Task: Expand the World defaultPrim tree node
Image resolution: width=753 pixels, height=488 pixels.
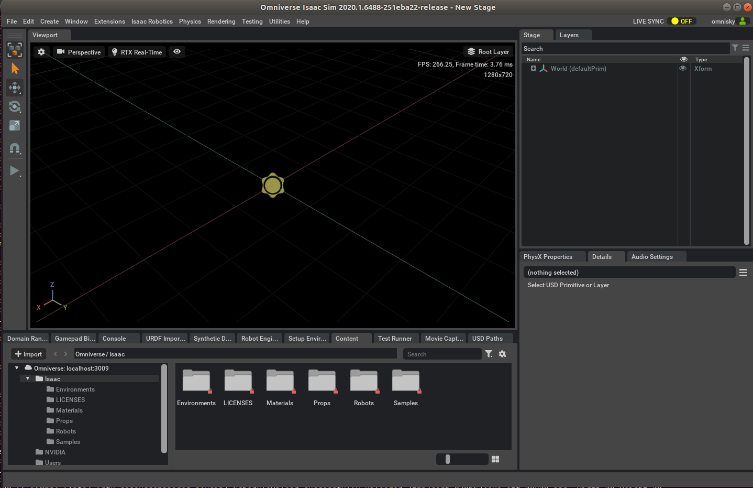Action: tap(533, 69)
